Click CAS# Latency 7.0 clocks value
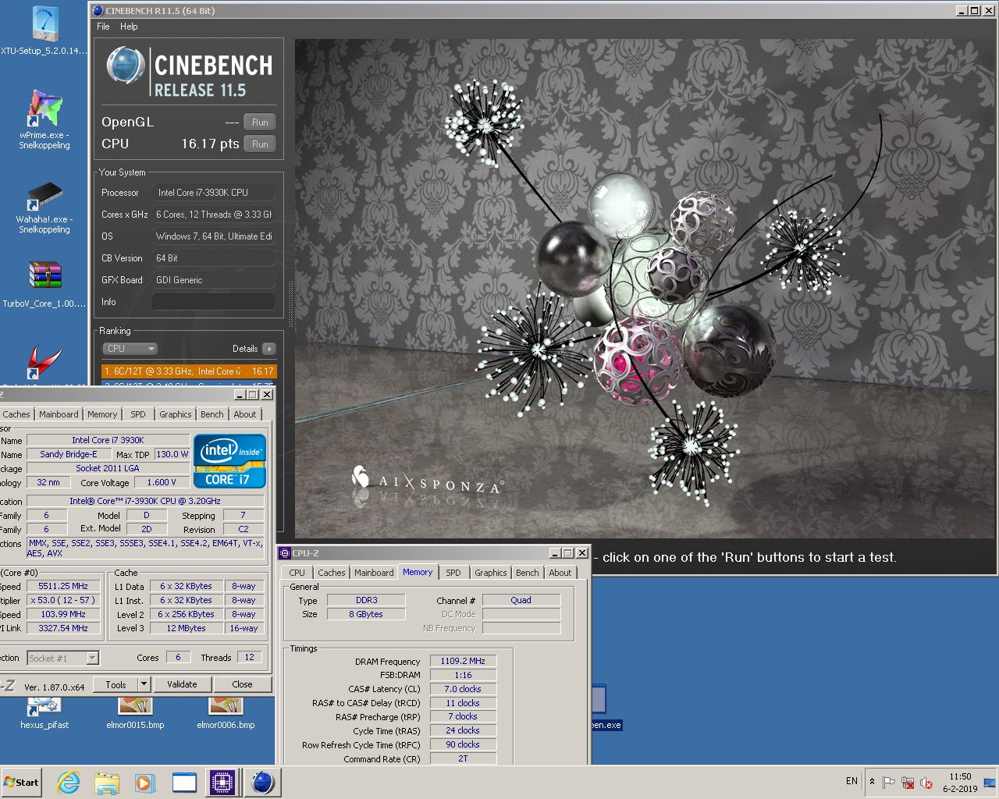The height and width of the screenshot is (799, 999). [x=463, y=689]
